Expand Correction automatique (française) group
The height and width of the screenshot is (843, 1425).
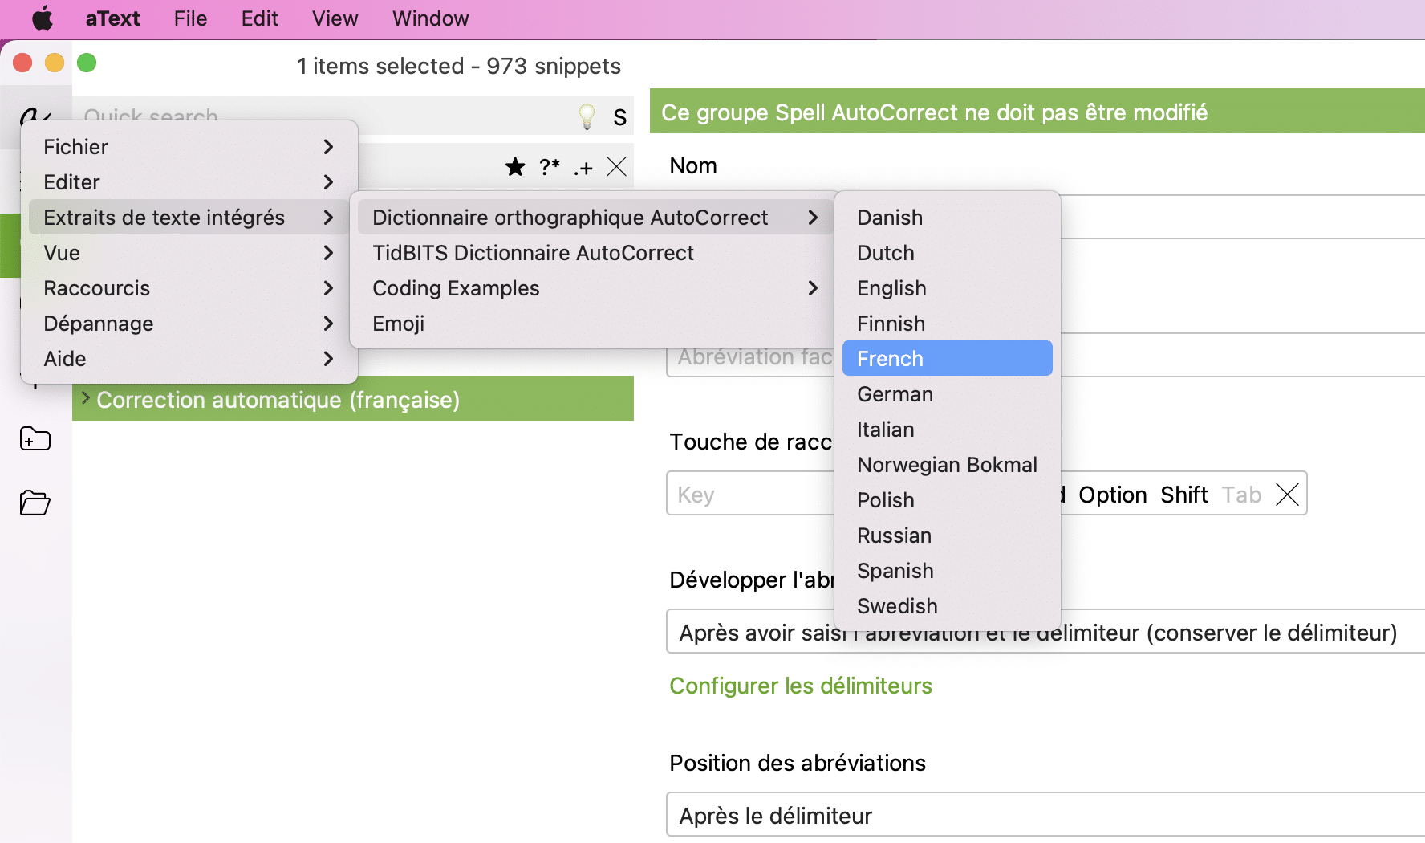coord(86,398)
